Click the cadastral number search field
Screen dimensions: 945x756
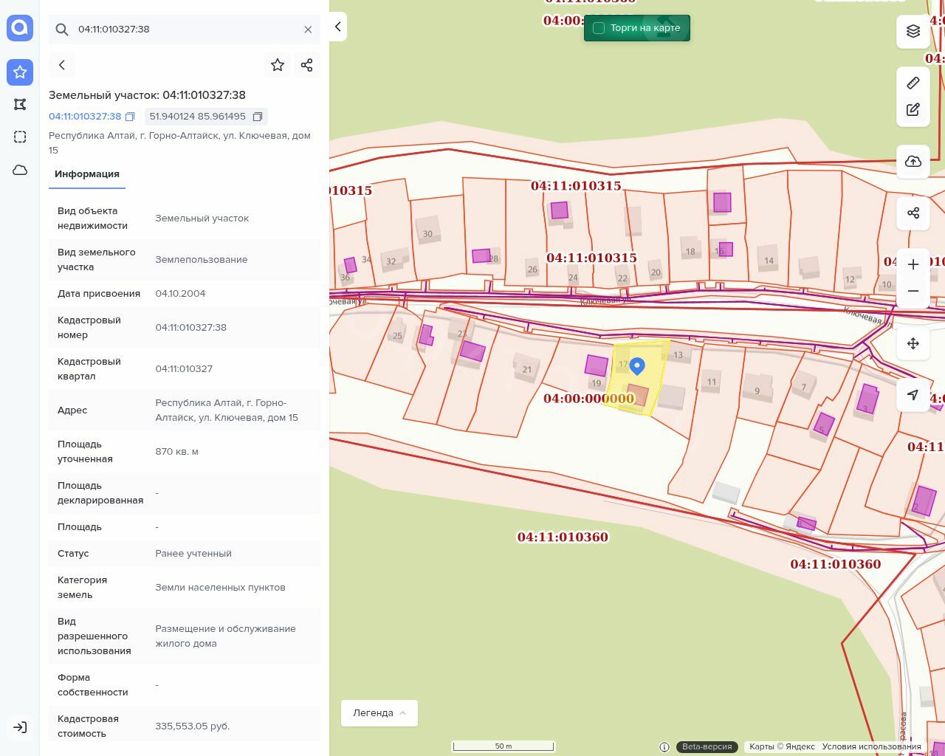pos(185,30)
